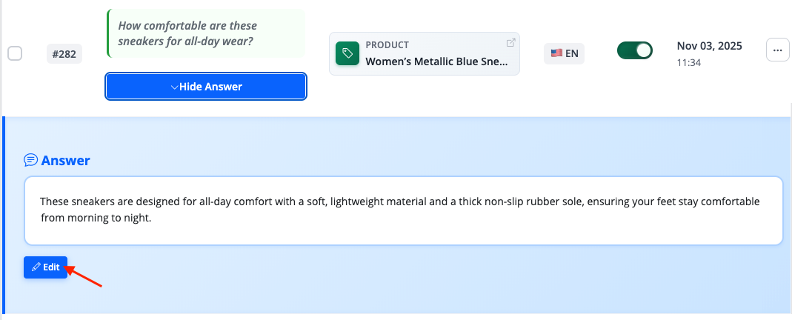Click the PRODUCT label on card
Image resolution: width=792 pixels, height=320 pixels.
[x=387, y=45]
